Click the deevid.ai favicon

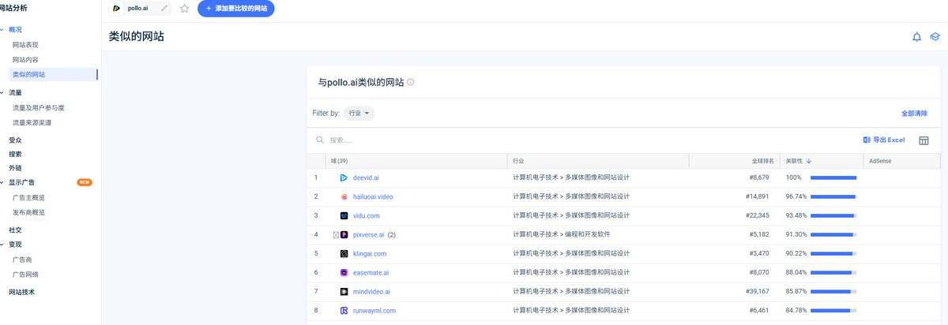344,177
